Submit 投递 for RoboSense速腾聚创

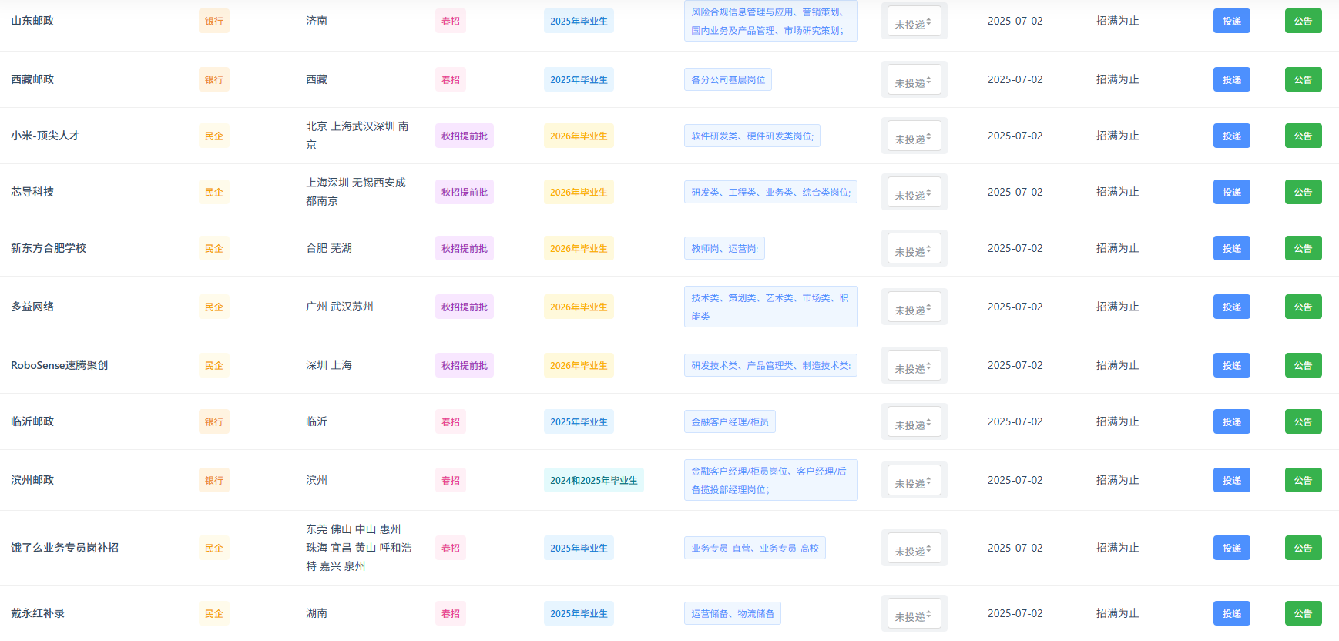pos(1231,365)
